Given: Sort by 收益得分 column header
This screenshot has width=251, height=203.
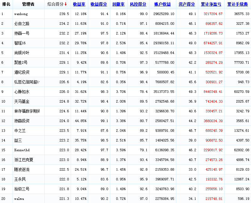Looking at the screenshot, I should pyautogui.click(x=99, y=4).
